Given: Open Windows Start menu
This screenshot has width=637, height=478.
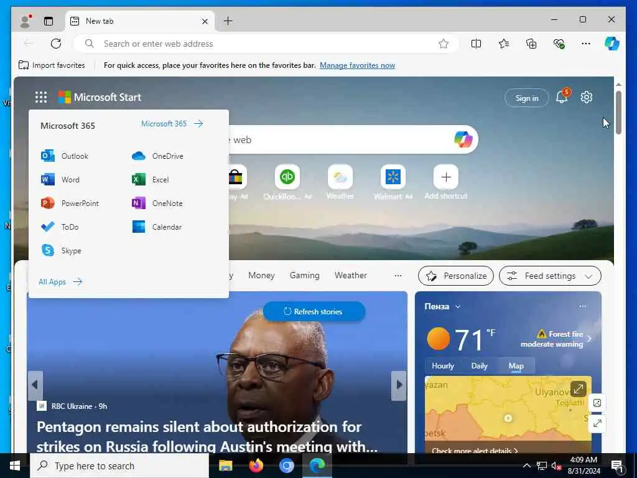Looking at the screenshot, I should pos(15,466).
